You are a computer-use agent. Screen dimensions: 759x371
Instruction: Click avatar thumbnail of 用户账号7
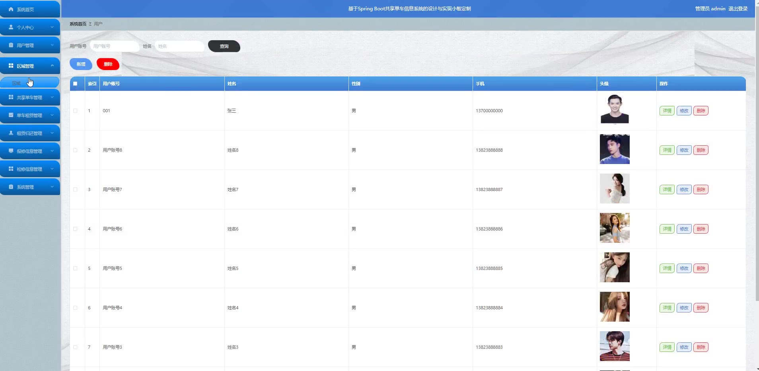615,188
